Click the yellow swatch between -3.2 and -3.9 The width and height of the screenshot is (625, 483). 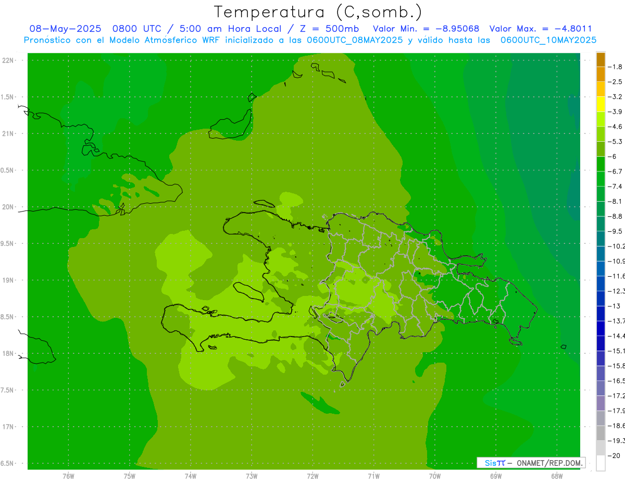tap(601, 104)
